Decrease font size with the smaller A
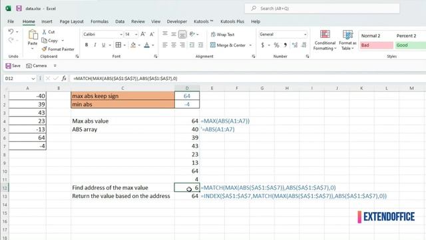Screen dimensions: 426x240 tap(152, 34)
